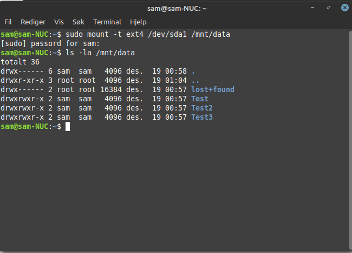This screenshot has width=352, height=253.
Task: Open the Vis menu
Action: point(59,22)
